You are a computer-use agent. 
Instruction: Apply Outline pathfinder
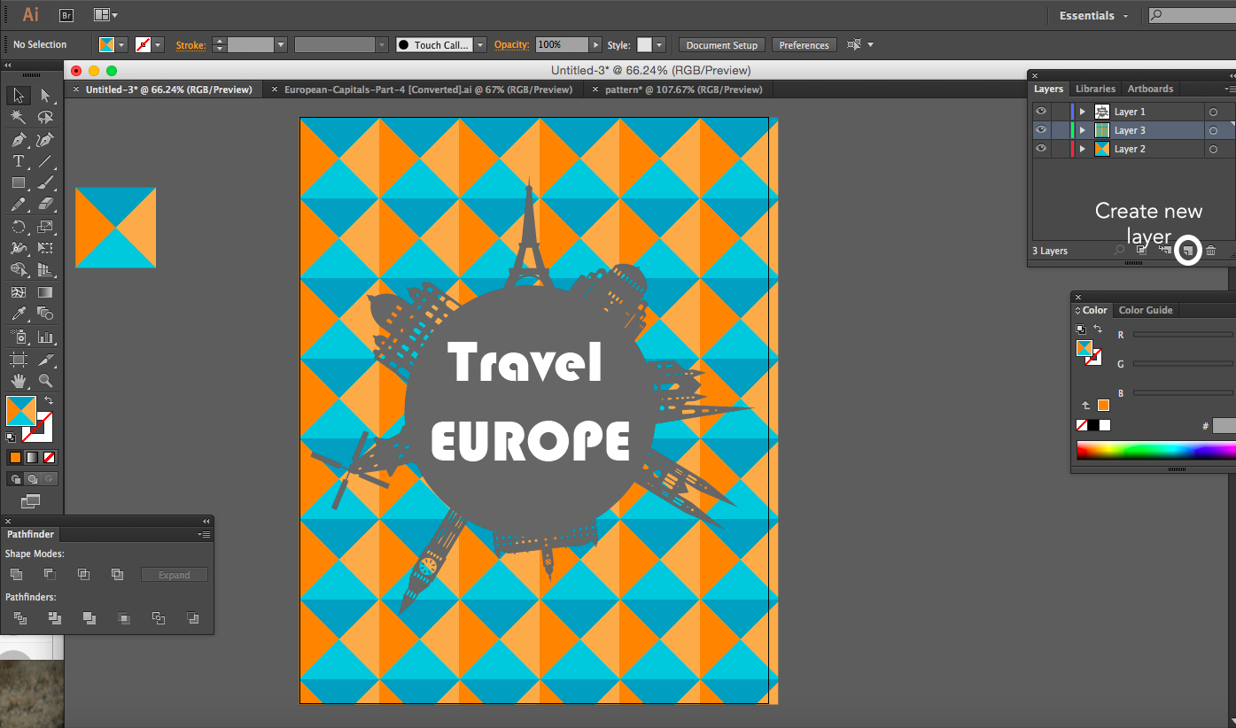159,618
